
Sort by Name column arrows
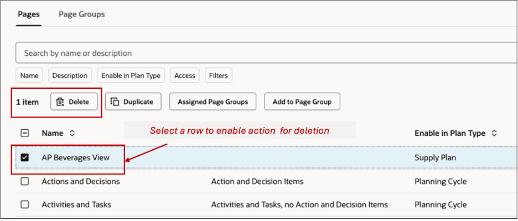pyautogui.click(x=72, y=133)
